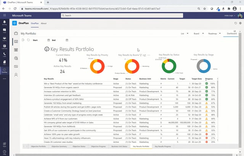
Task: Click the Key Results column header
Action: 49,79
